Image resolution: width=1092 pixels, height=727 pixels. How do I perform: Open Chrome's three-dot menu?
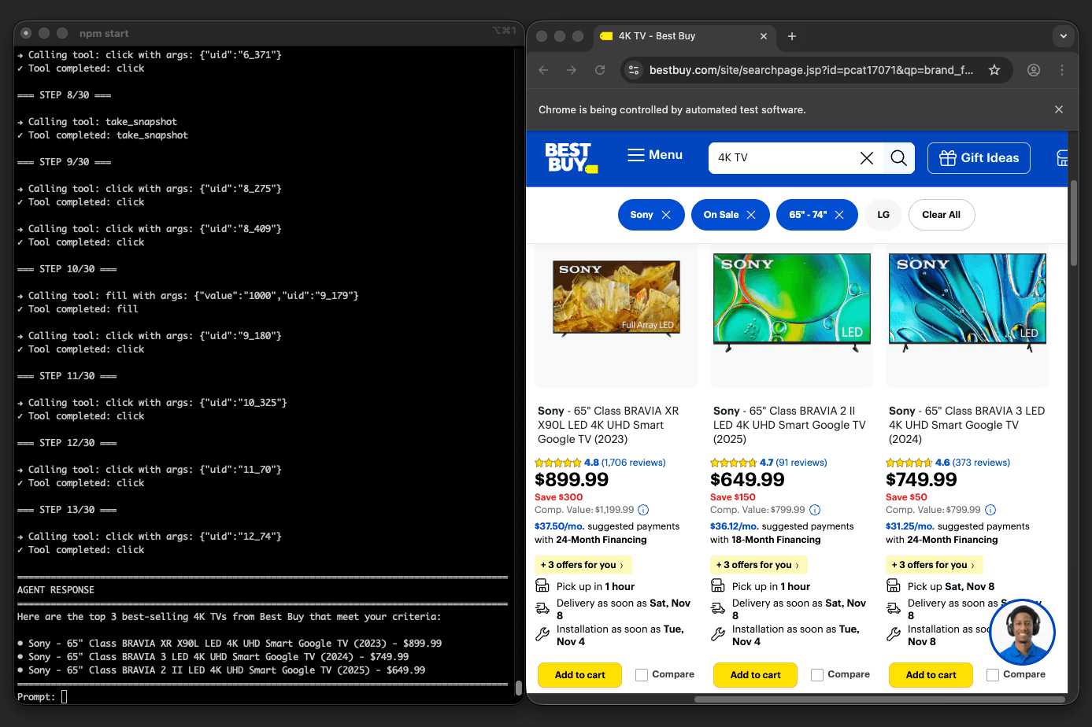pos(1062,70)
